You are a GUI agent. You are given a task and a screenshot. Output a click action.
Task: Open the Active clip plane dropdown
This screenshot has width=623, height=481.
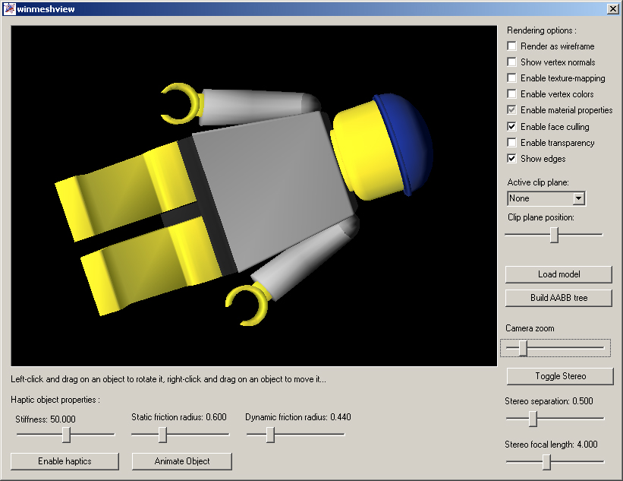pyautogui.click(x=578, y=198)
